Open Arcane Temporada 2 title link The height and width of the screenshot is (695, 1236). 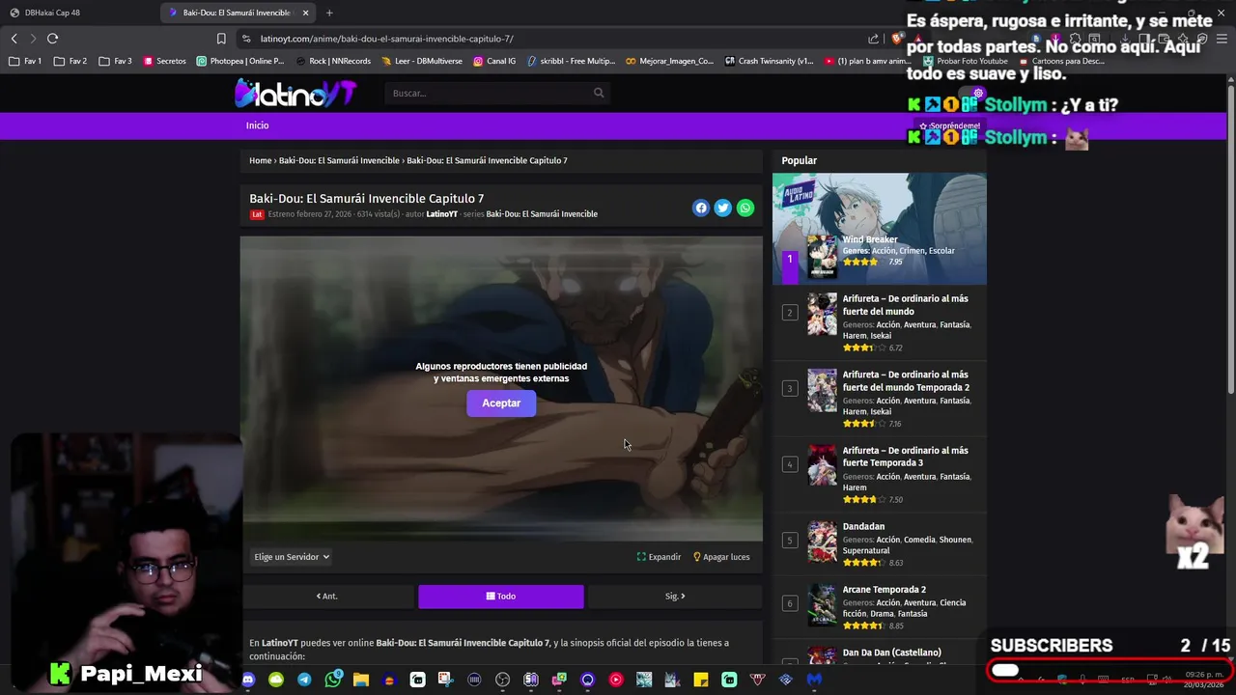pos(885,590)
